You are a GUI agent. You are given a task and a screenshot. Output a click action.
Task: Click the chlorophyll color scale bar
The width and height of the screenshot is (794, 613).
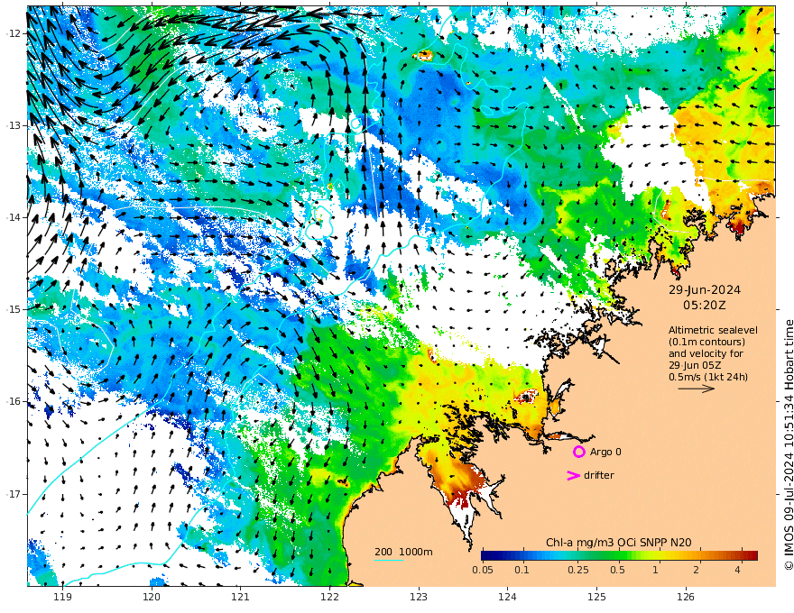point(619,556)
